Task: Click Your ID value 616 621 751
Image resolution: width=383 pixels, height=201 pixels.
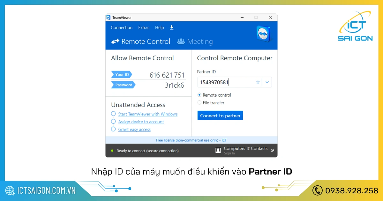Action: click(x=167, y=75)
